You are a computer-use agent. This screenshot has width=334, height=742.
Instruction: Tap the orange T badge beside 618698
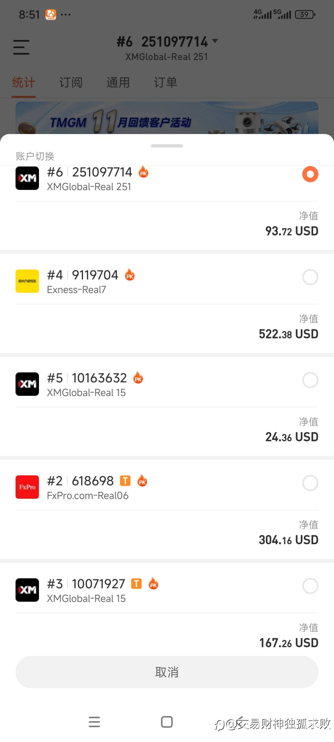pos(125,481)
